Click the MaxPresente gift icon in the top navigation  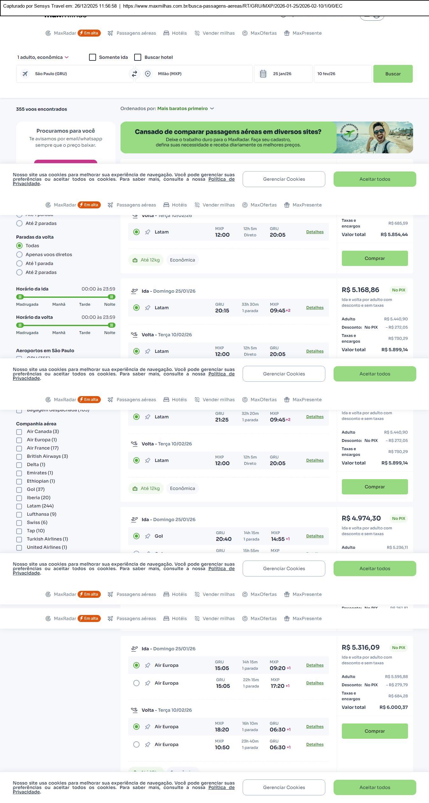tap(287, 33)
